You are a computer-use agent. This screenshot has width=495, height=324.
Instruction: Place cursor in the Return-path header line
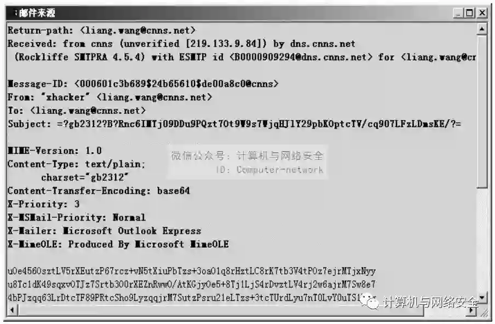tap(102, 30)
